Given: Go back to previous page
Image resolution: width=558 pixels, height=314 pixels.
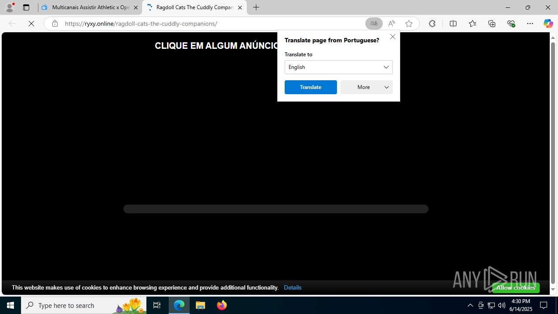Looking at the screenshot, I should coord(12,24).
